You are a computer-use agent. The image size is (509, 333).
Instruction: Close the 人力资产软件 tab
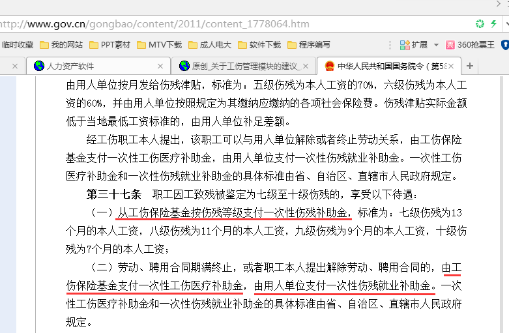[x=161, y=66]
